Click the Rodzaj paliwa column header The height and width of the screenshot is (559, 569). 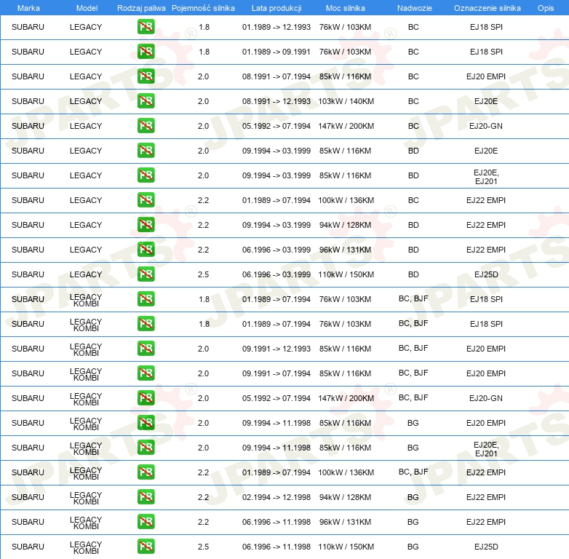(141, 8)
